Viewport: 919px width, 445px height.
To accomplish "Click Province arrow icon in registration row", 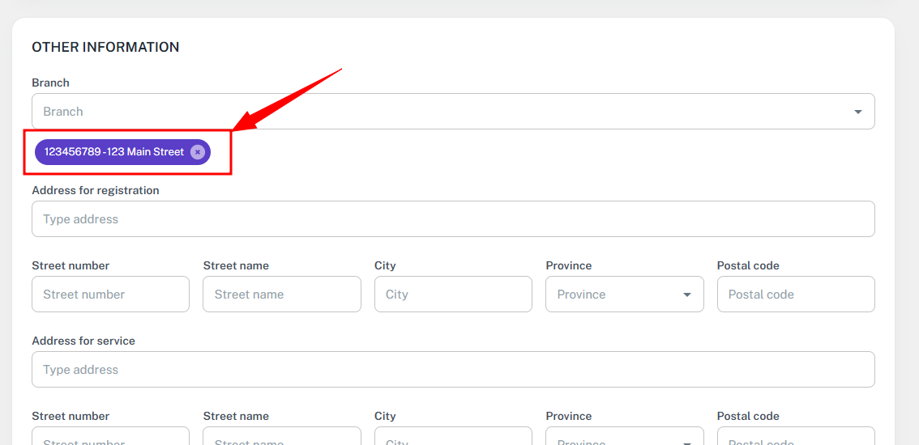I will tap(687, 295).
